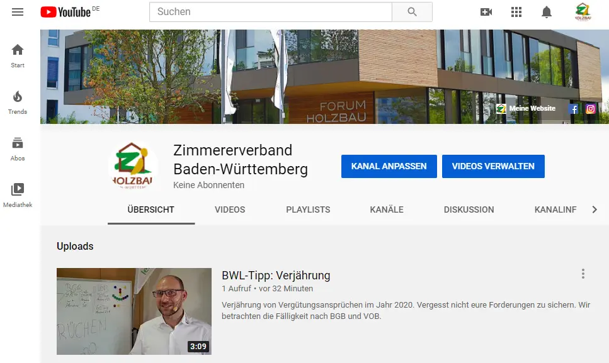Open the notifications bell
This screenshot has width=609, height=363.
point(547,12)
